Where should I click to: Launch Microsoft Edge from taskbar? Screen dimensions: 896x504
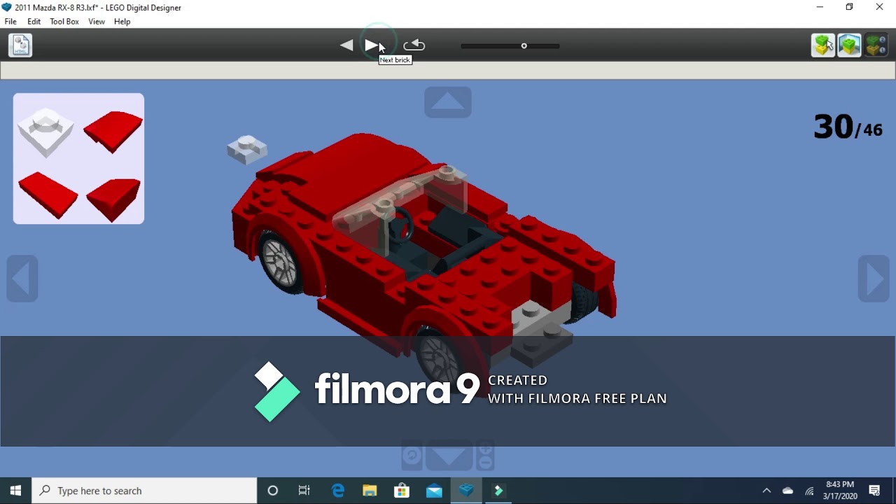338,491
